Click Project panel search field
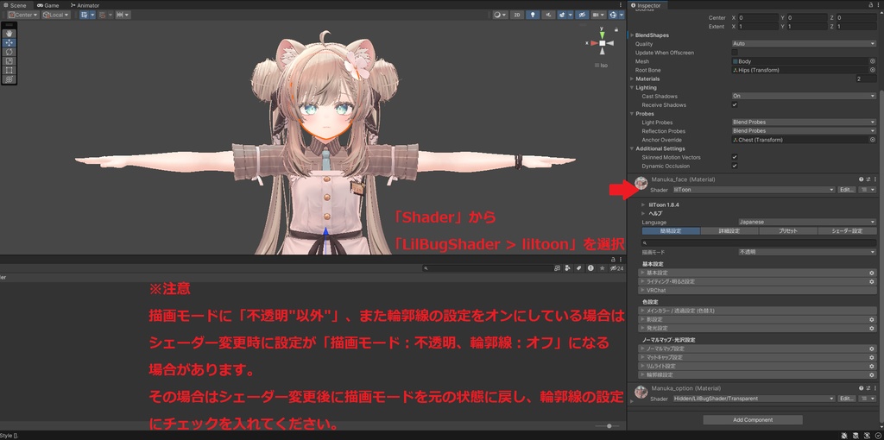Screen dimensions: 884x440 487,268
